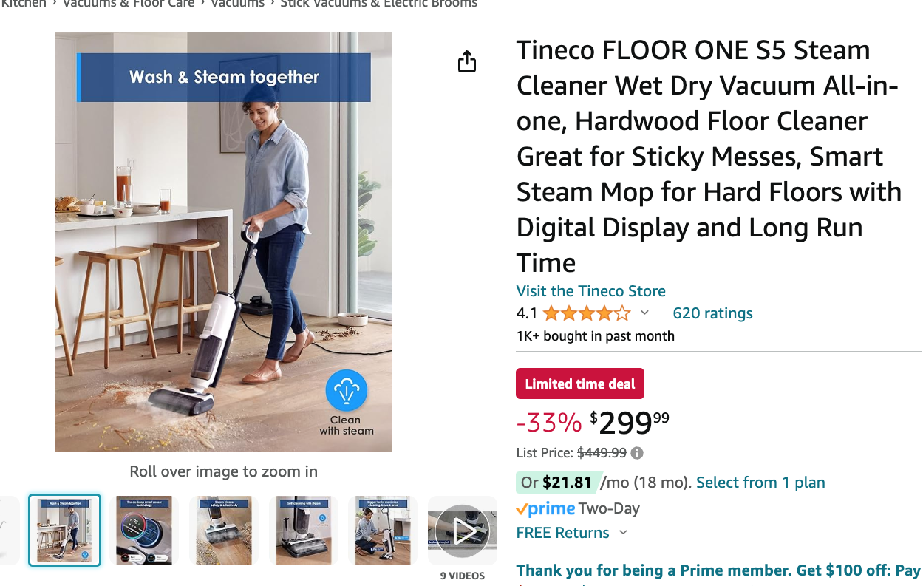The width and height of the screenshot is (923, 586).
Task: Select the self-cleaning with steam thumbnail
Action: [x=303, y=530]
